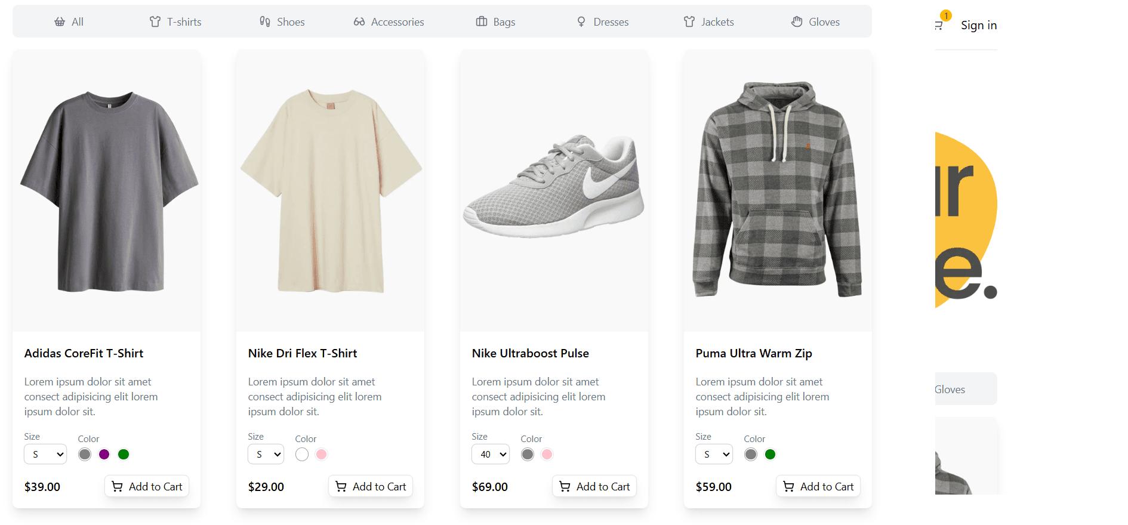Click the shirt icon next to T-shirts
This screenshot has height=525, width=1128.
155,22
